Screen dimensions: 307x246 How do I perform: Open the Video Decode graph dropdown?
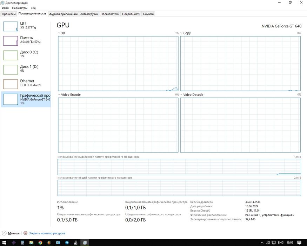(181, 95)
